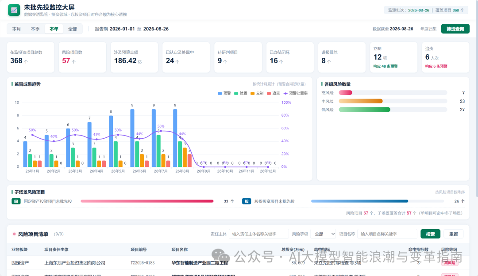The height and width of the screenshot is (276, 478).
Task: Select the 本年 time range tab
Action: (x=54, y=29)
